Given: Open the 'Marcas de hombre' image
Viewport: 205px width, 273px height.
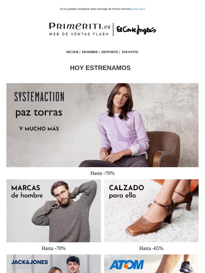Looking at the screenshot, I should pos(53,211).
